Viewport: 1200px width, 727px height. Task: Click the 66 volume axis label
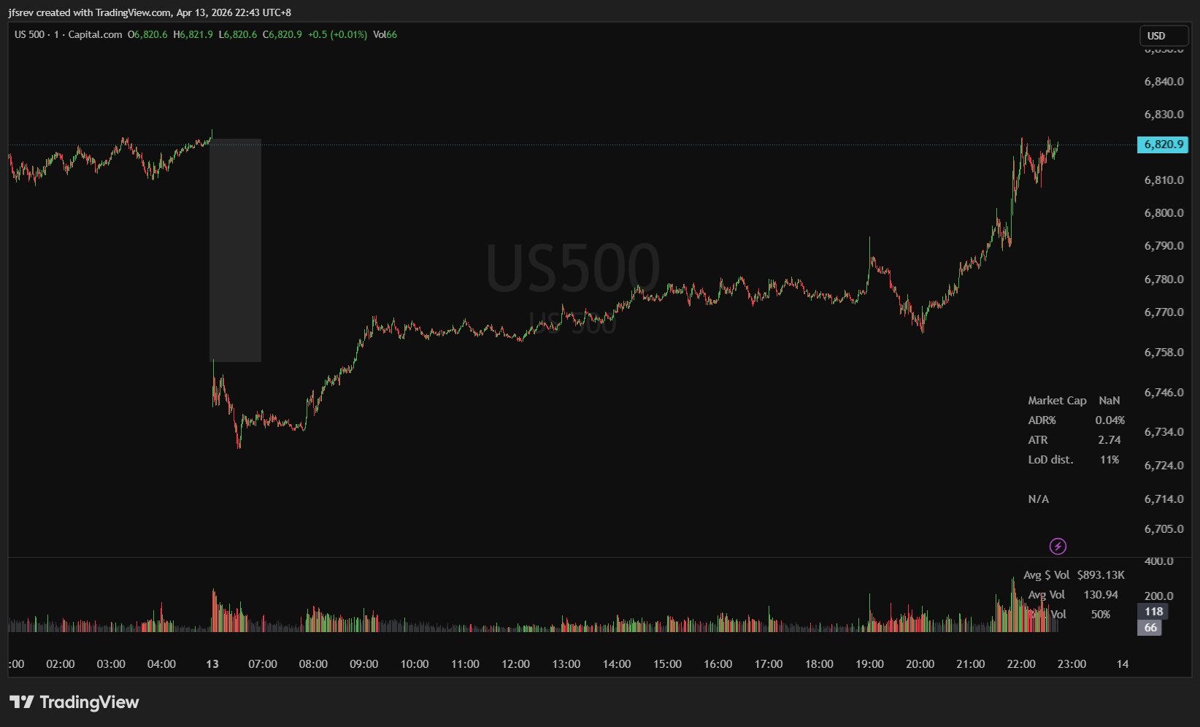click(1150, 628)
